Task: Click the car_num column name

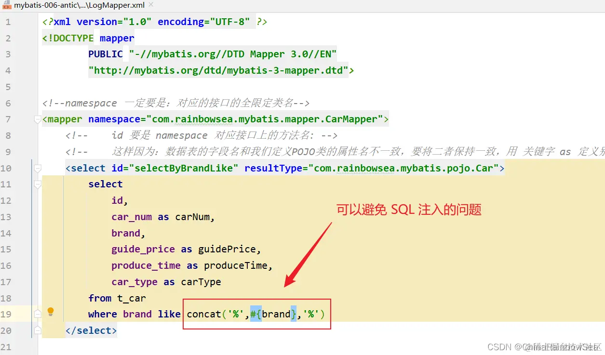Action: pos(132,217)
